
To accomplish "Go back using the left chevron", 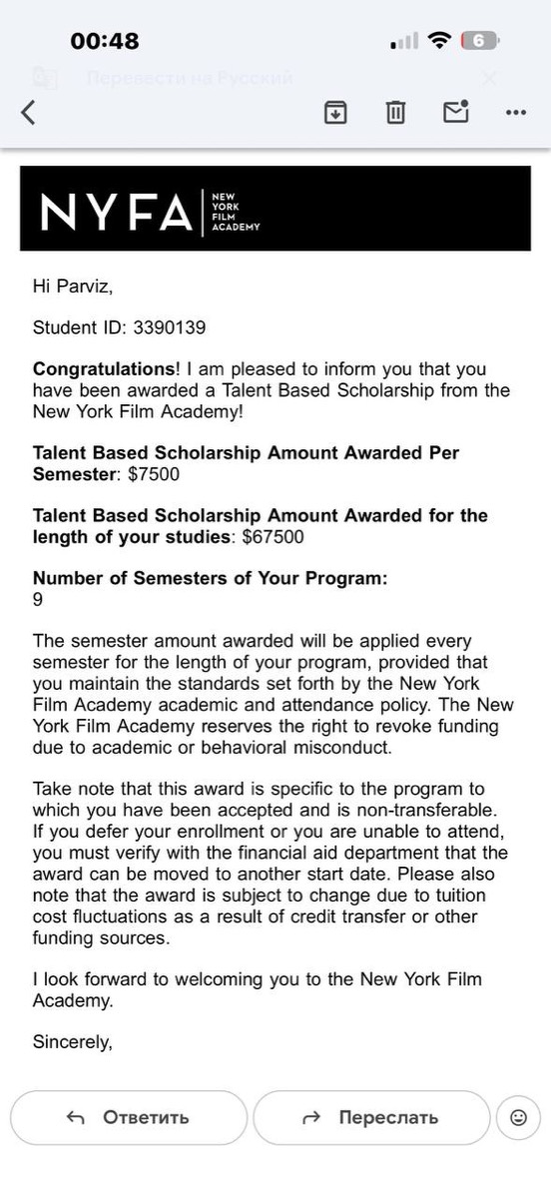I will pyautogui.click(x=28, y=112).
